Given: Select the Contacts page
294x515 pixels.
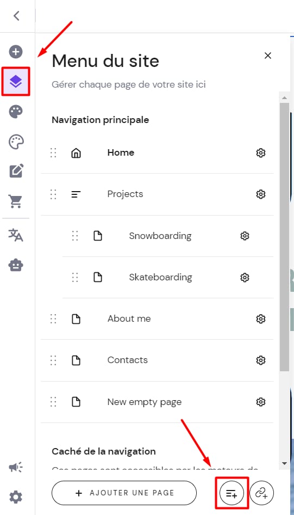Looking at the screenshot, I should point(157,360).
